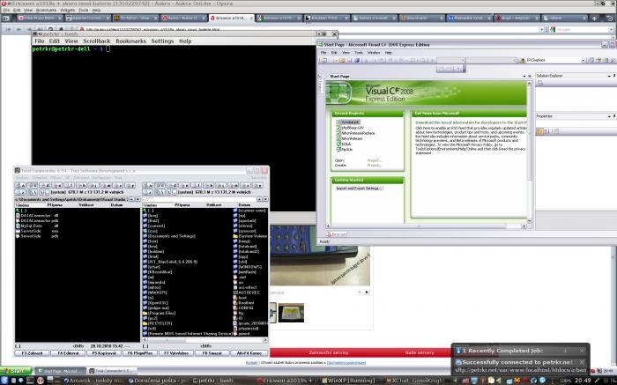Select [RECYCLER] folder in right panel
This screenshot has width=617, height=385.
158,323
